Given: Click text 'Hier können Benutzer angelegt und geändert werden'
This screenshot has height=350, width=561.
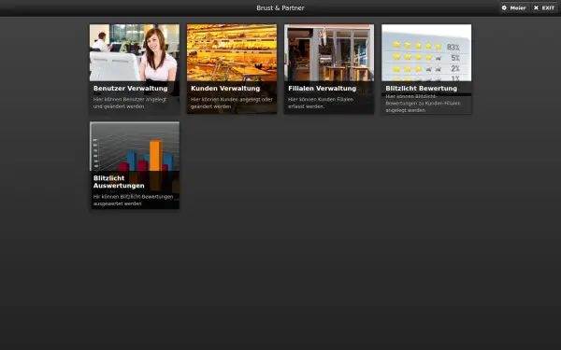Looking at the screenshot, I should coord(130,103).
